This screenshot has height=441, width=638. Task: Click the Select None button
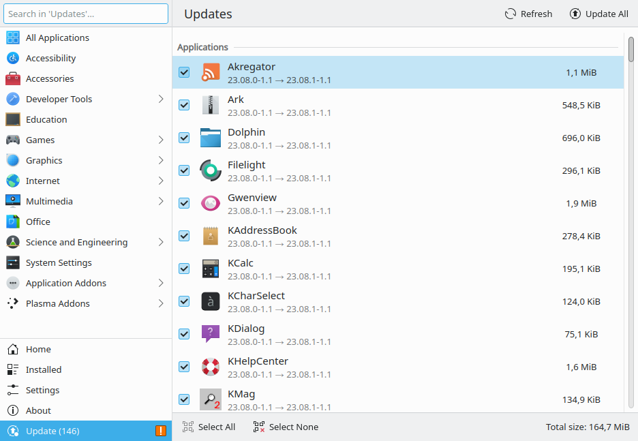point(286,427)
